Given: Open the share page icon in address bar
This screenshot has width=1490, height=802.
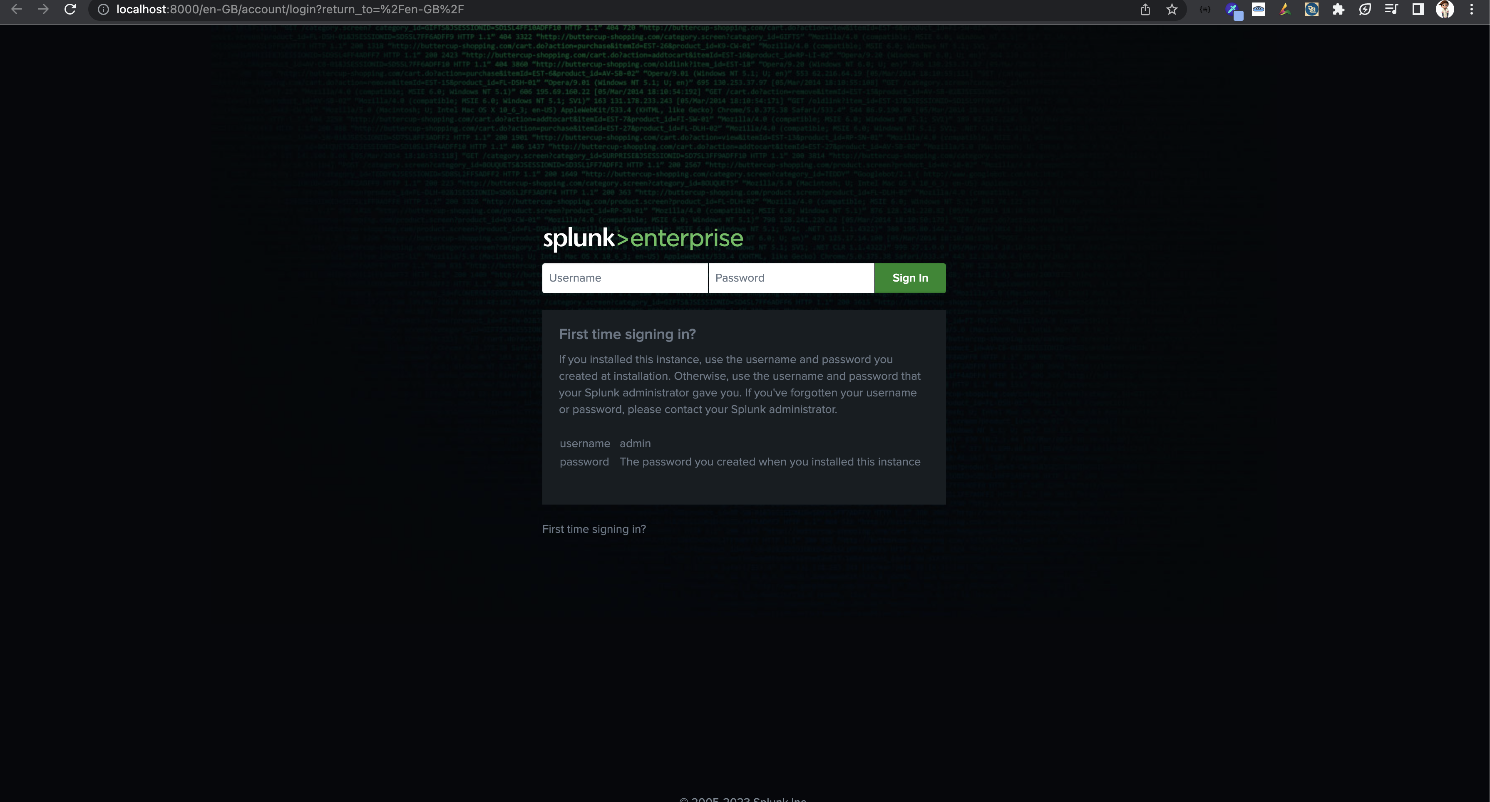Looking at the screenshot, I should [1145, 9].
